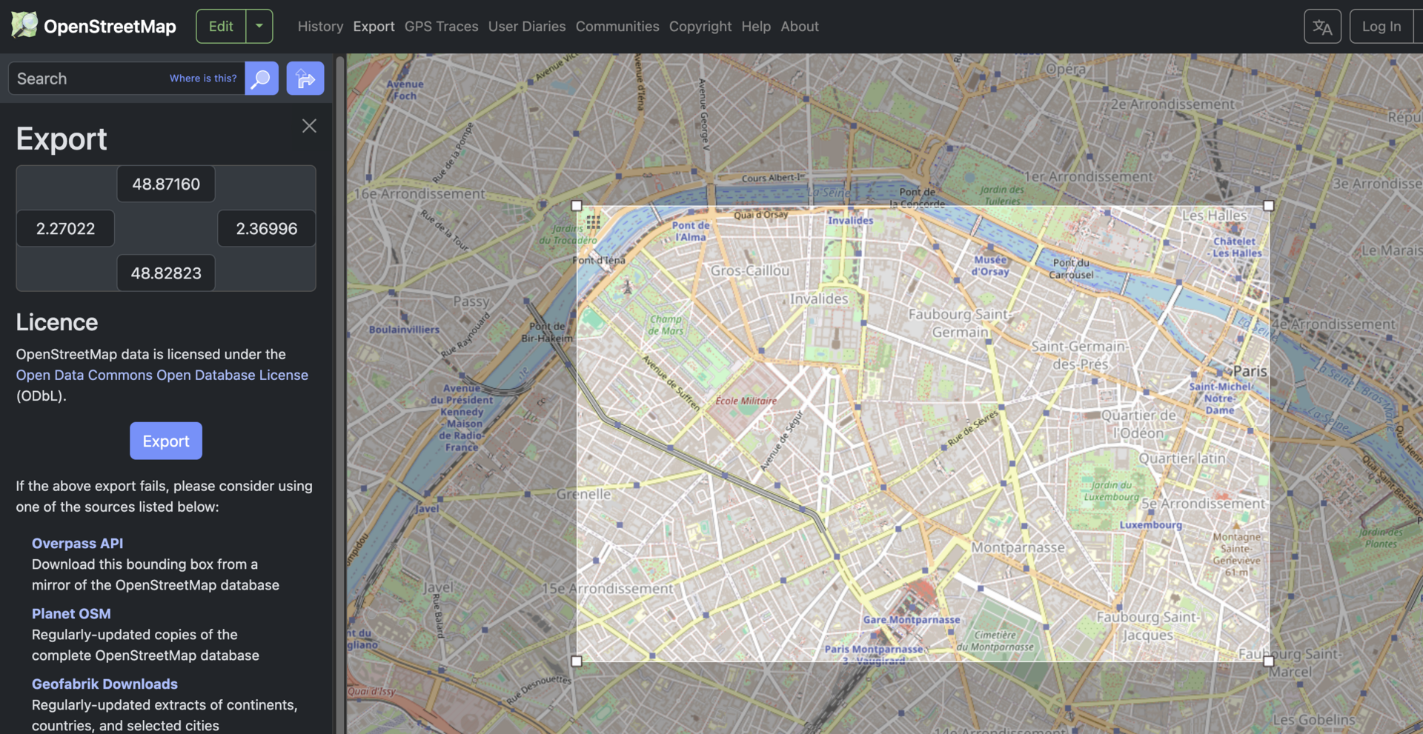Screen dimensions: 1423x734
Task: Click the 'Quartier de l'Odéon' label
Action: pos(1138,424)
